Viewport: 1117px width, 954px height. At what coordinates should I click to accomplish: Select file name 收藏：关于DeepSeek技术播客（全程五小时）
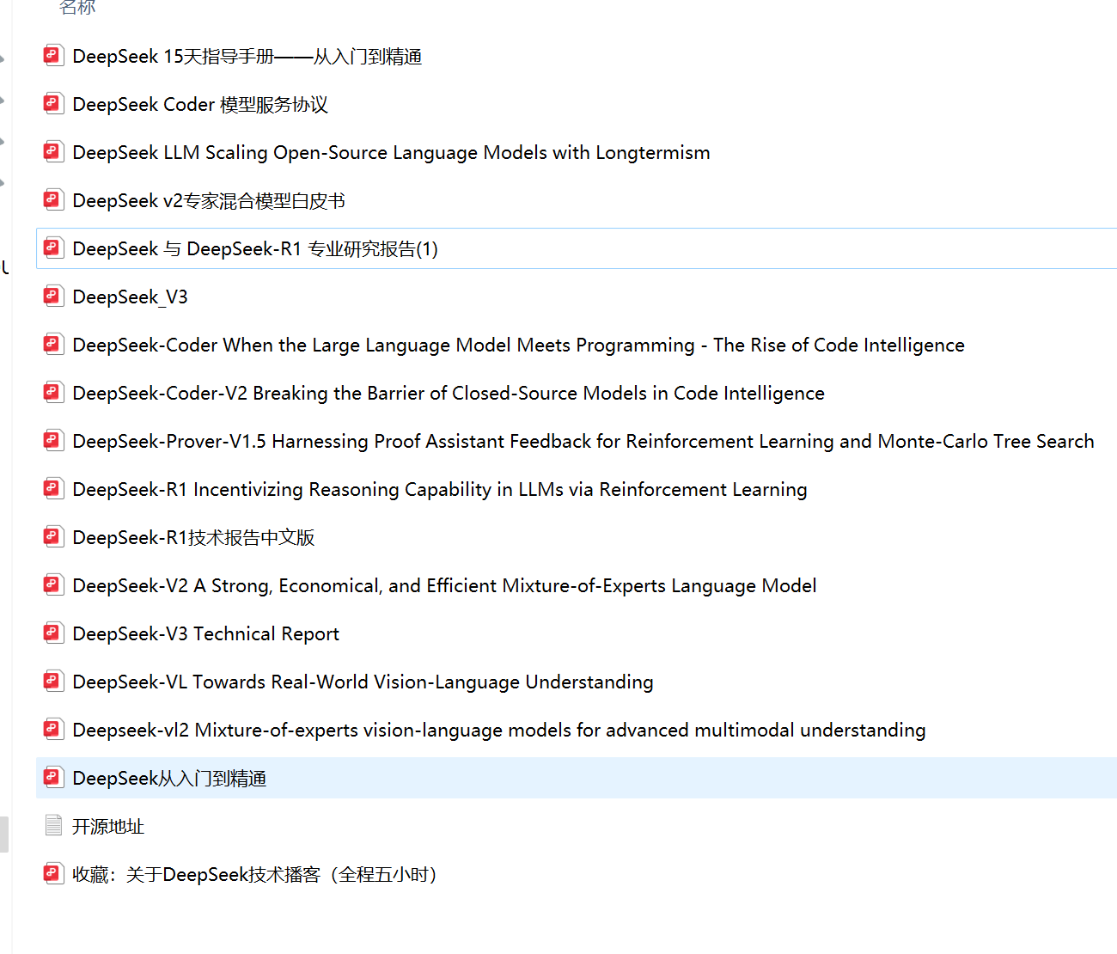point(257,875)
